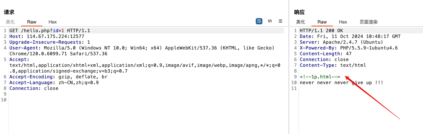Click the <!--1p.html--> comment in response
Screen dimensions: 423x134
click(320, 77)
